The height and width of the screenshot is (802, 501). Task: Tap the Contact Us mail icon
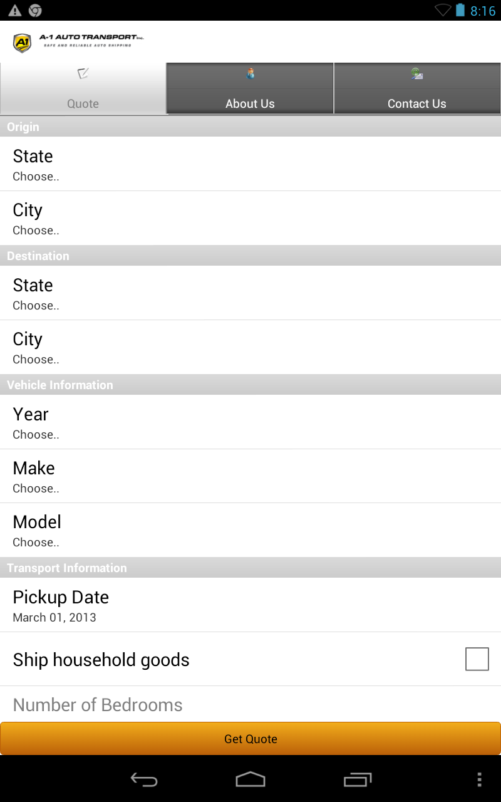(x=417, y=74)
